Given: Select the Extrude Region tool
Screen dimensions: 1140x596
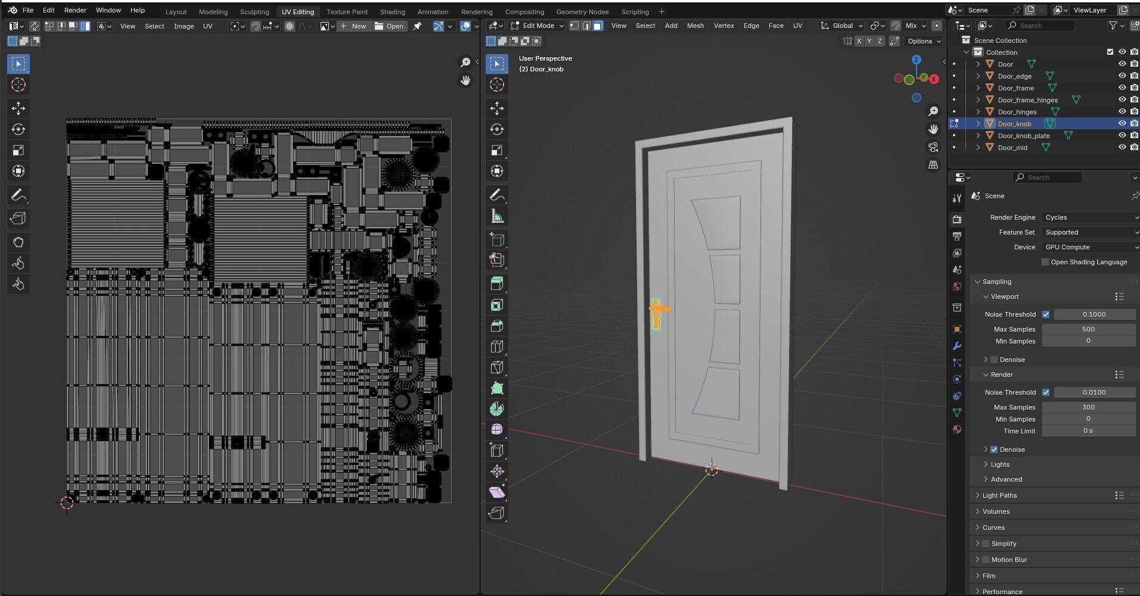Looking at the screenshot, I should [497, 283].
